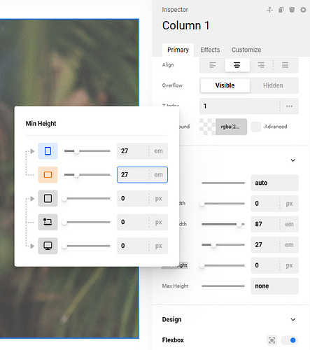Screen dimensions: 310x350
Task: Set Overflow to Hidden
Action: (273, 85)
